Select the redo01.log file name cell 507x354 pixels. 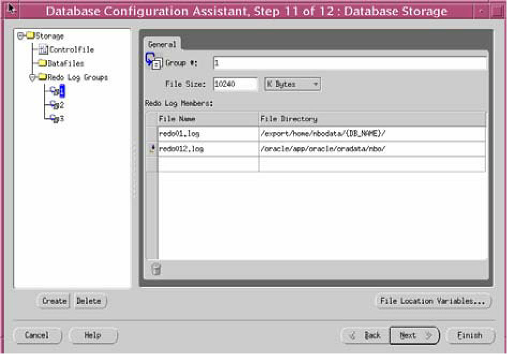[208, 134]
